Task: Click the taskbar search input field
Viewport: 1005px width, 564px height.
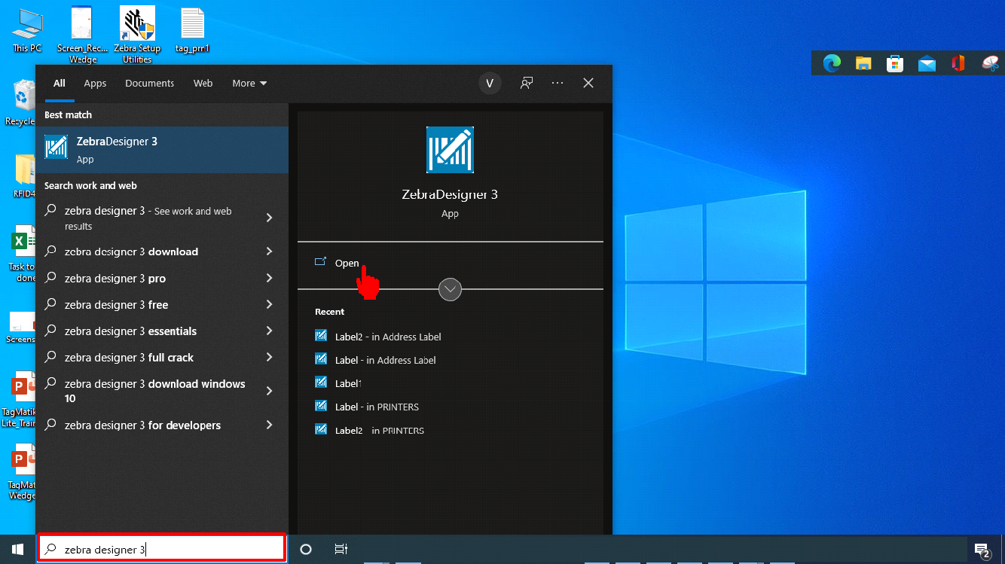Action: [x=162, y=550]
